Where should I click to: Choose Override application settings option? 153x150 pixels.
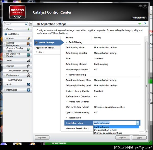116,133
